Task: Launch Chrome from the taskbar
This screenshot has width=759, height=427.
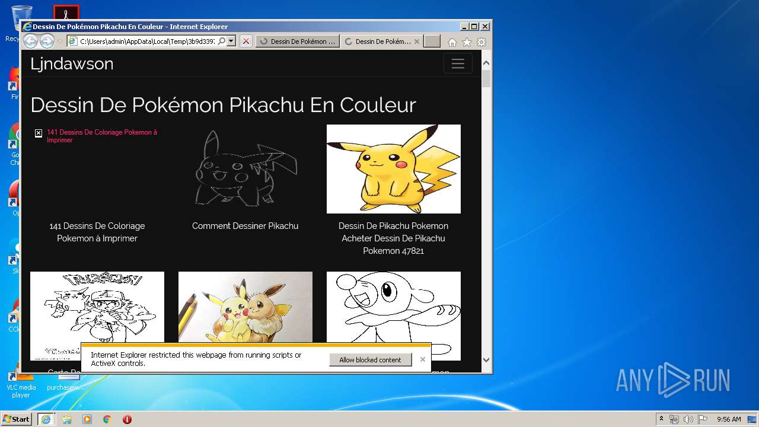Action: [x=107, y=419]
